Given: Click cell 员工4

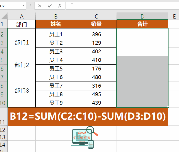Looking at the screenshot, I should tap(56, 60).
